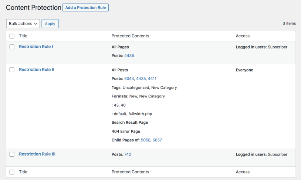Screen dimensions: 301x180
Task: Check the box for Restriction Rule III
Action: [x=12, y=154]
